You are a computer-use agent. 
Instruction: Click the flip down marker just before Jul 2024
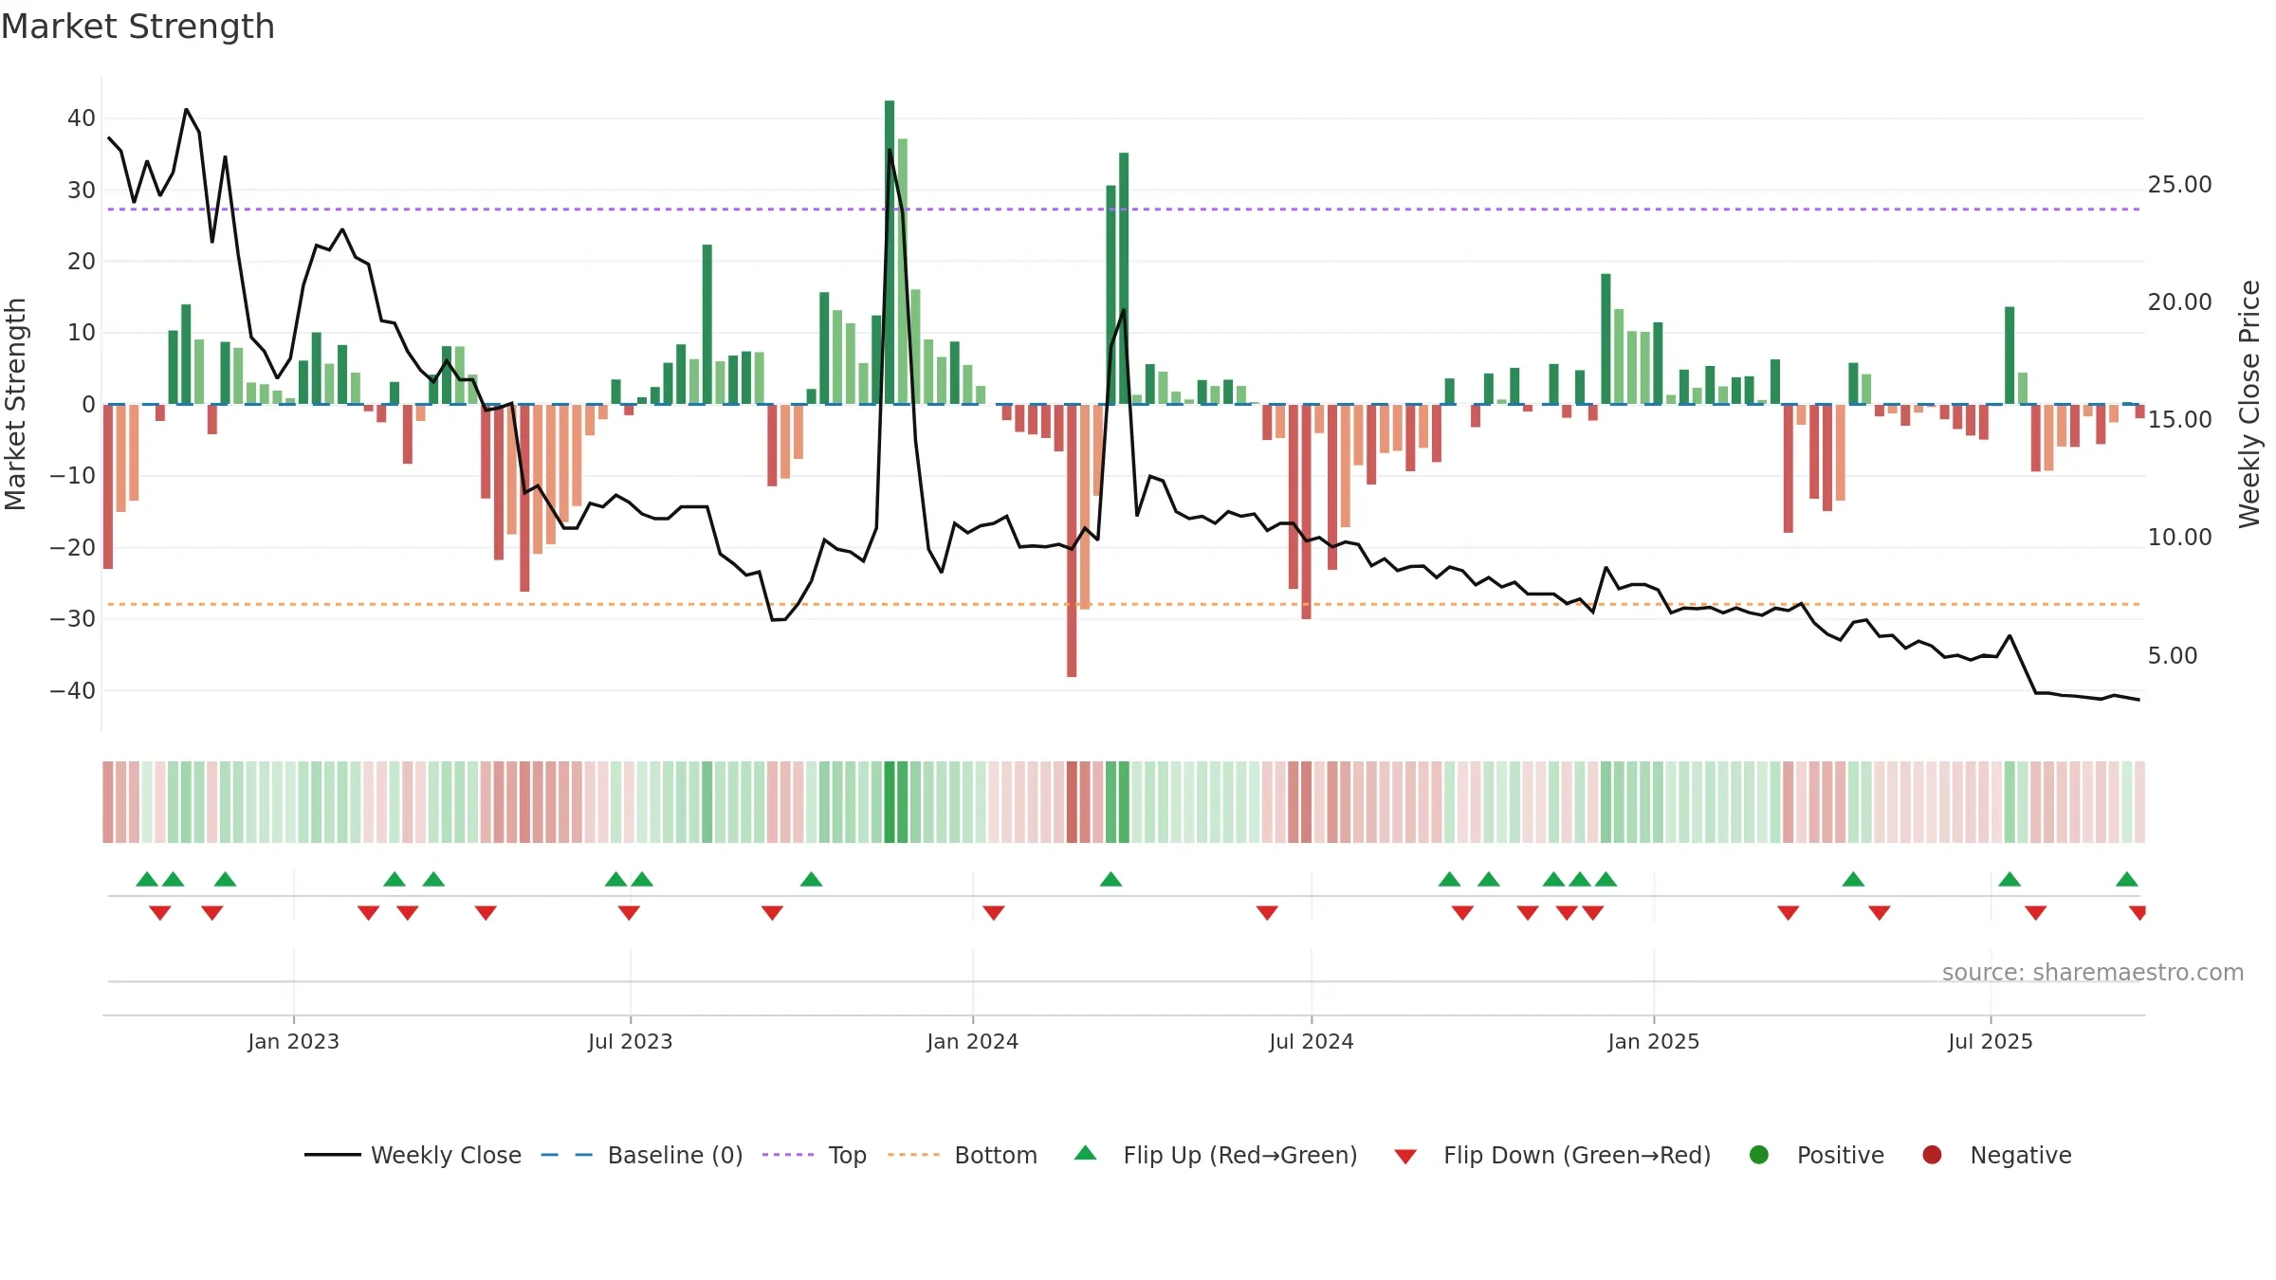coord(1267,913)
